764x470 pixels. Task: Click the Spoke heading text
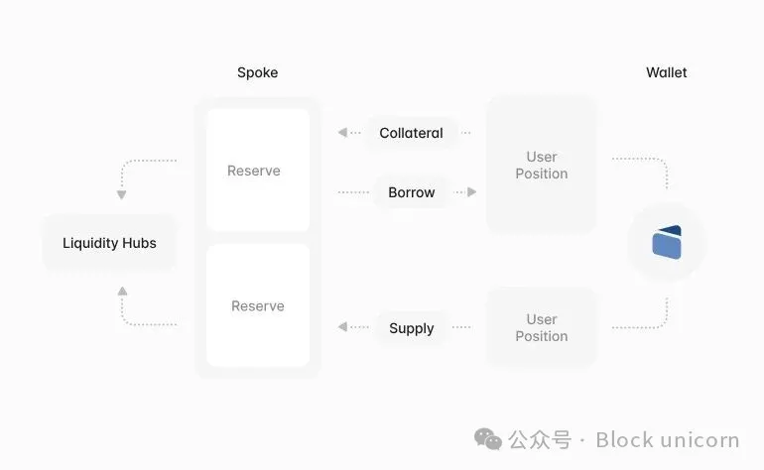click(x=257, y=72)
